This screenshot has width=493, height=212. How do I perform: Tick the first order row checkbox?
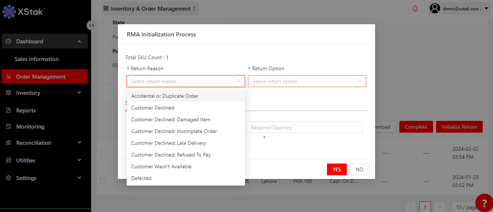click(x=103, y=152)
